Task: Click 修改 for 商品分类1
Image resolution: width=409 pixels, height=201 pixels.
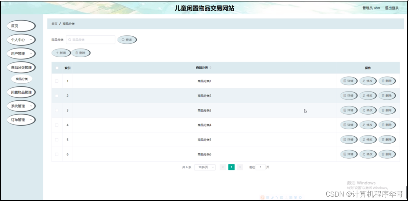Action: (x=368, y=81)
